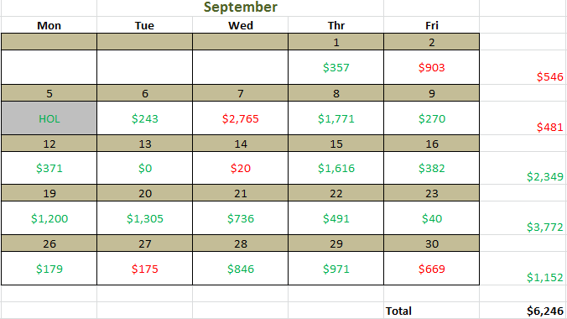Click the gray HOL holiday cell

tap(49, 118)
